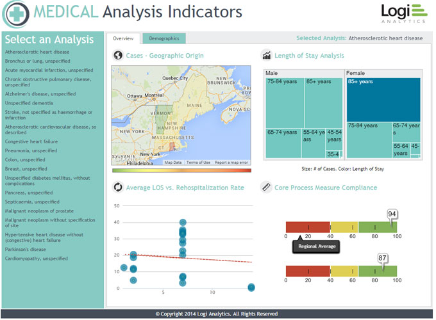The image size is (436, 320).
Task: Switch to the Overview tab
Action: [124, 38]
